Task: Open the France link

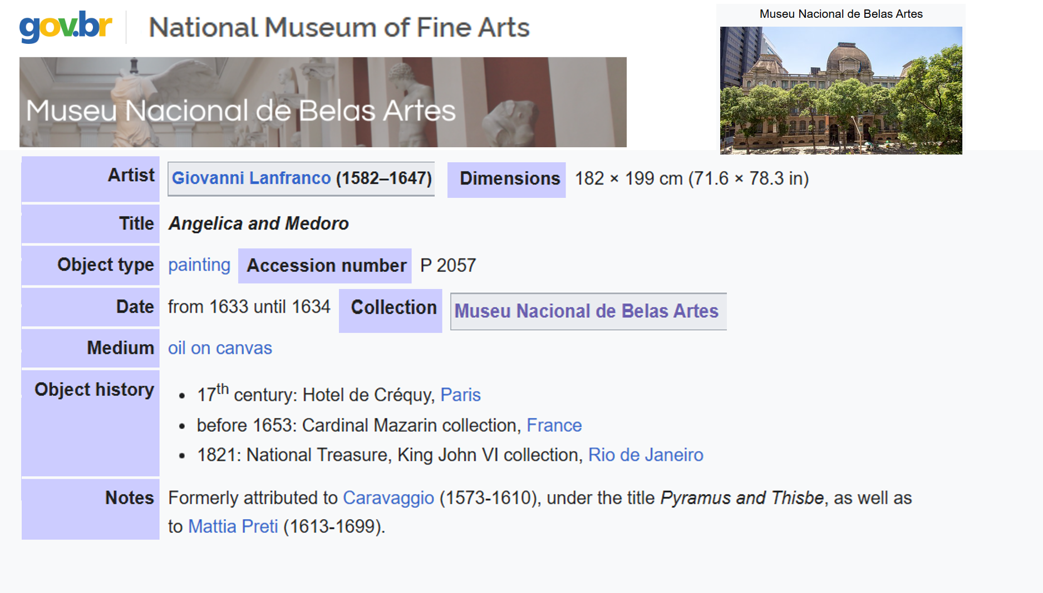Action: pyautogui.click(x=554, y=425)
